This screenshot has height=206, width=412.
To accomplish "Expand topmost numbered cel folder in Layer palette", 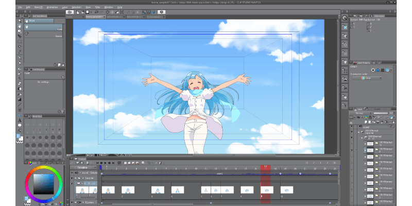I will click(x=365, y=144).
